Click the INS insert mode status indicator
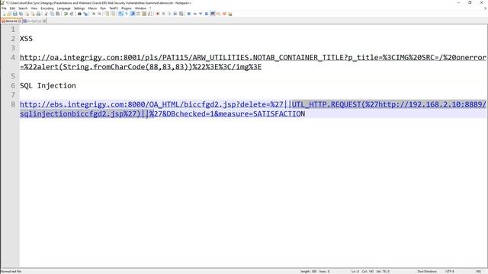This screenshot has width=488, height=274. (x=478, y=272)
